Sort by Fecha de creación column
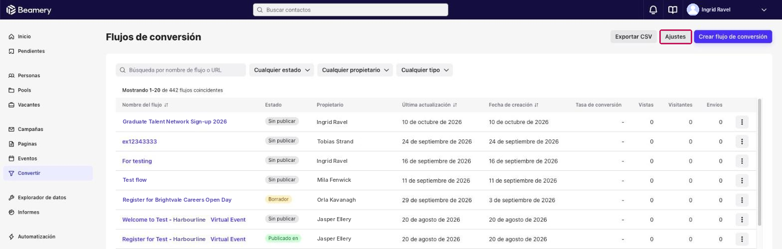This screenshot has height=249, width=782. click(514, 105)
